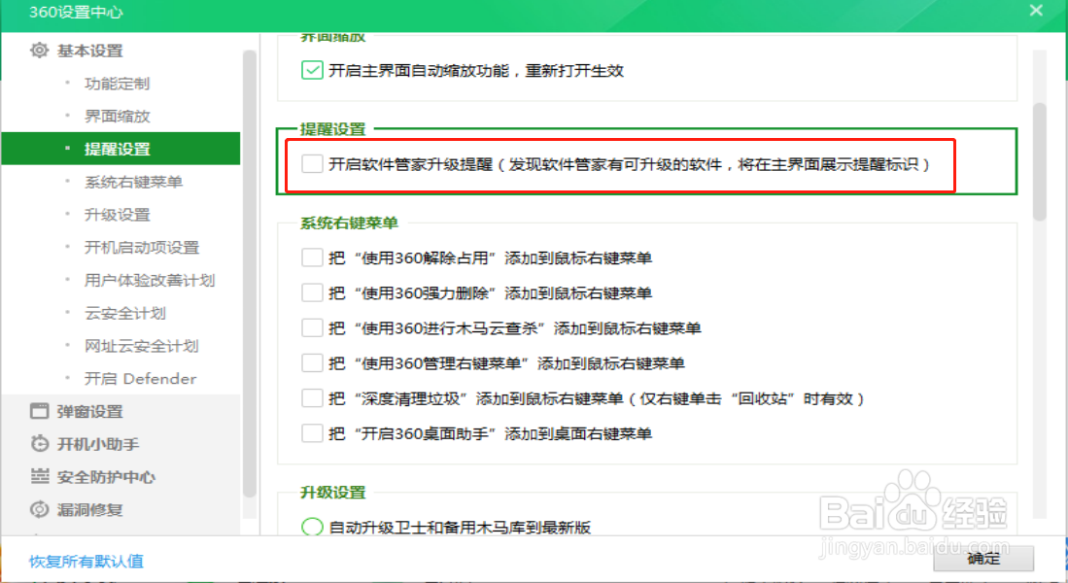The width and height of the screenshot is (1068, 583).
Task: Check “使用360管理右键菜单” option
Action: coord(312,363)
